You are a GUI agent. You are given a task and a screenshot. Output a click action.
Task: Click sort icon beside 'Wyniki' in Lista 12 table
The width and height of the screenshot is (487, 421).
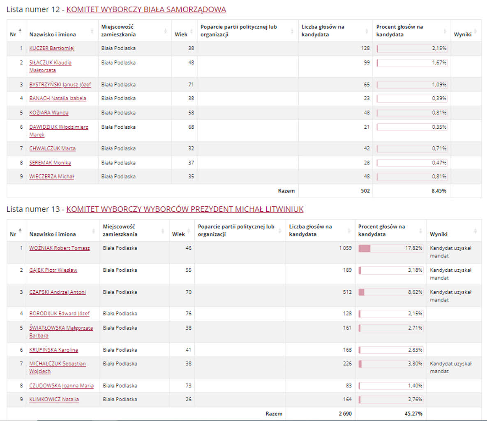[475, 31]
